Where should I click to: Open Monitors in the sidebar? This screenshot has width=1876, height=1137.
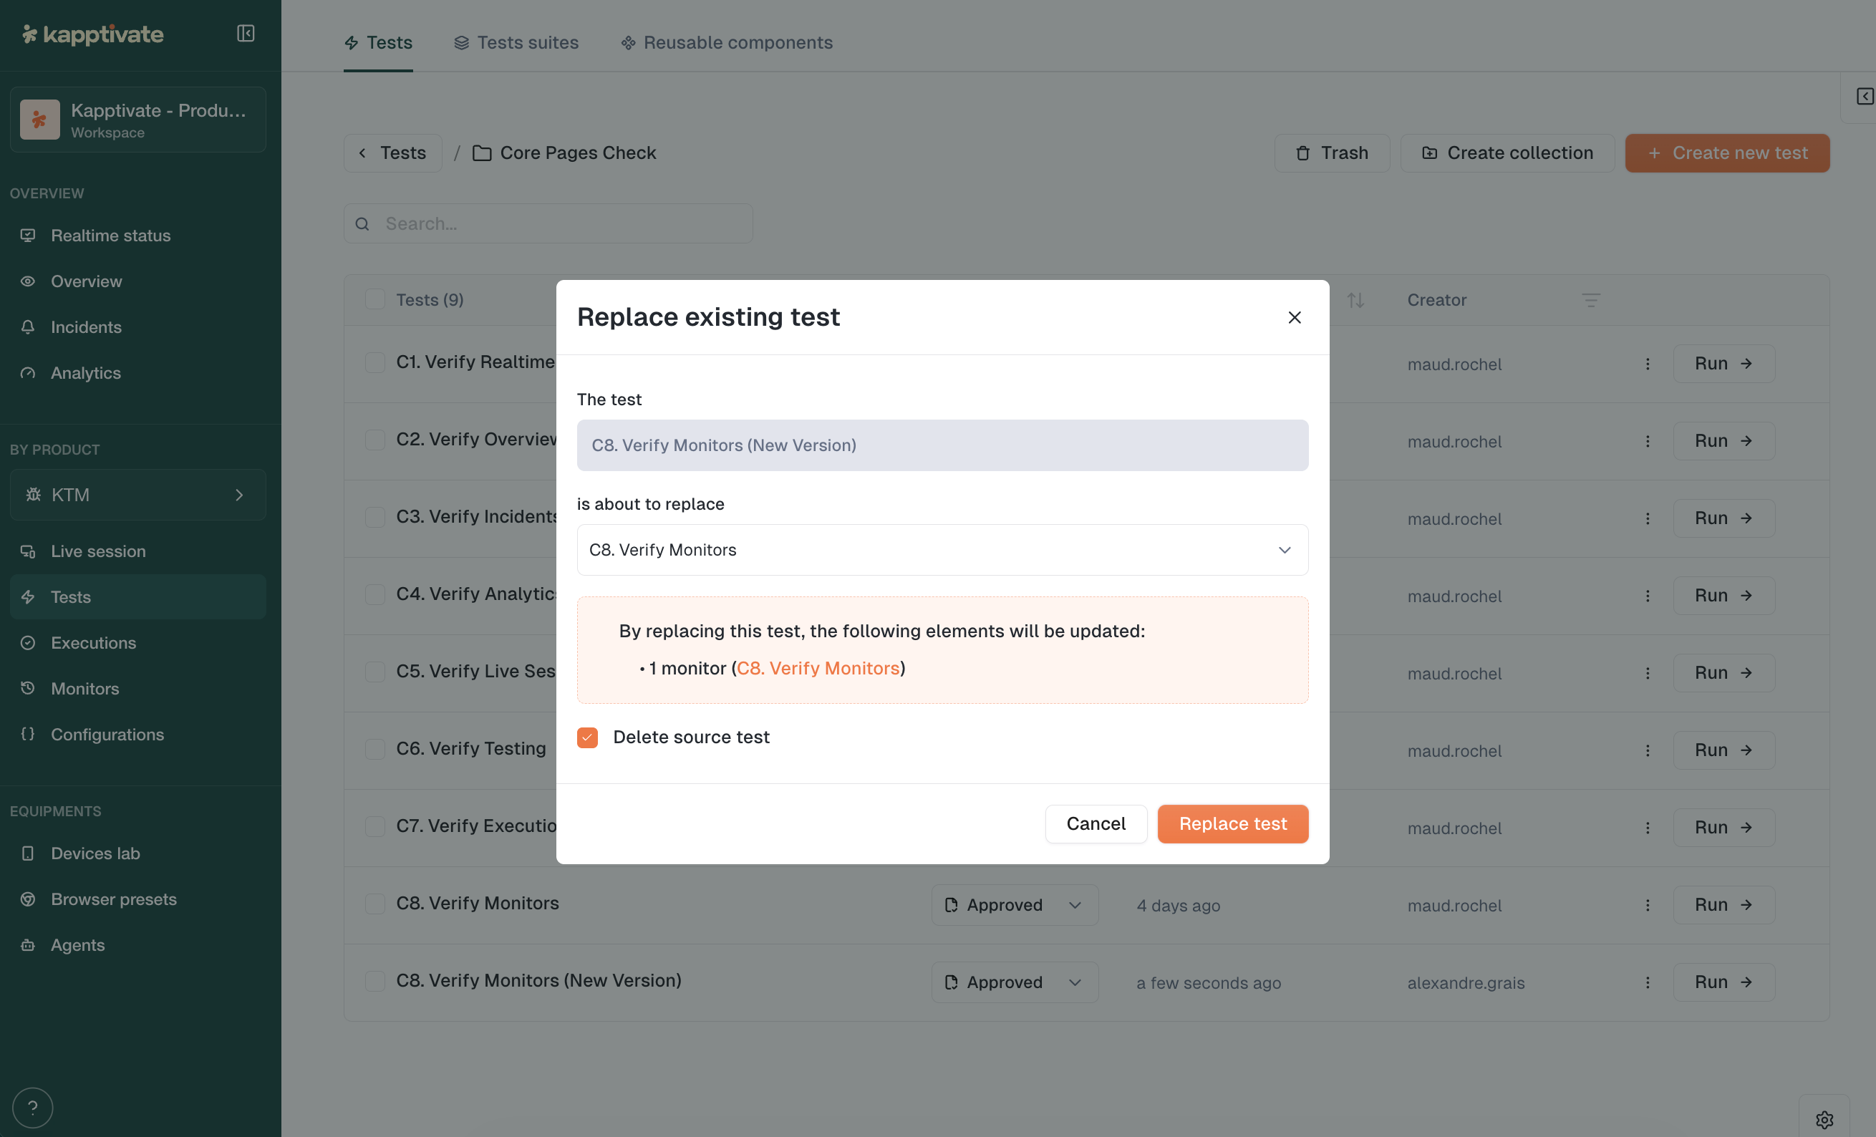point(137,690)
